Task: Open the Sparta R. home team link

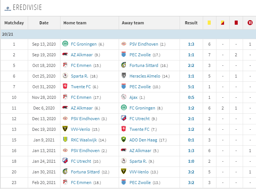Action: pyautogui.click(x=80, y=76)
